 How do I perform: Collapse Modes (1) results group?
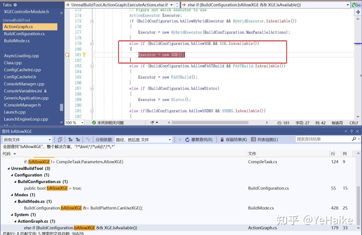click(x=12, y=195)
